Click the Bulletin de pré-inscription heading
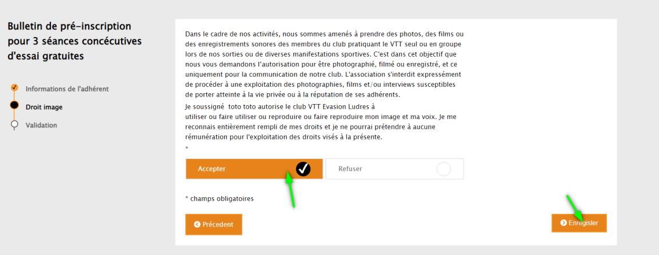The height and width of the screenshot is (255, 659). (x=74, y=41)
